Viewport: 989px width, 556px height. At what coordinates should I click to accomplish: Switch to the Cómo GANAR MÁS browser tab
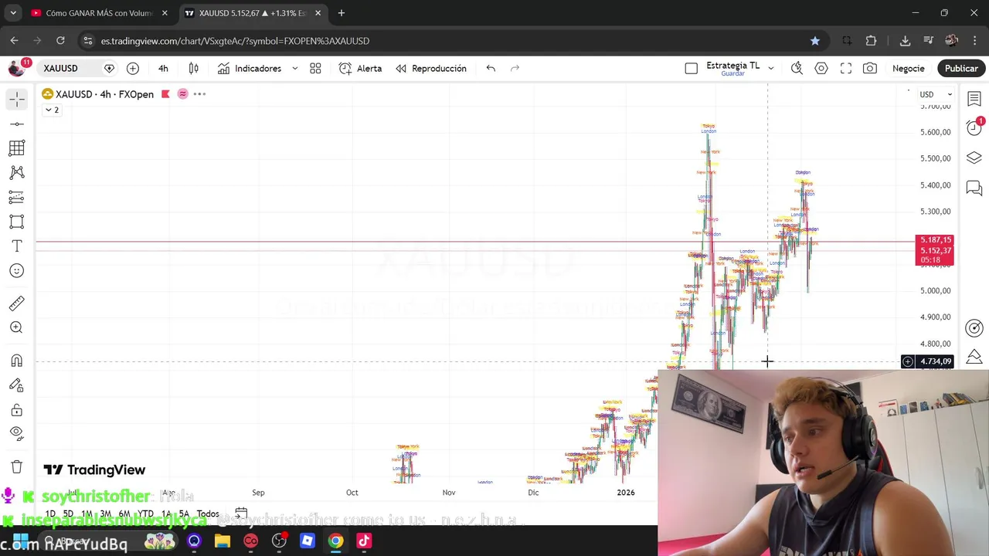tap(99, 13)
